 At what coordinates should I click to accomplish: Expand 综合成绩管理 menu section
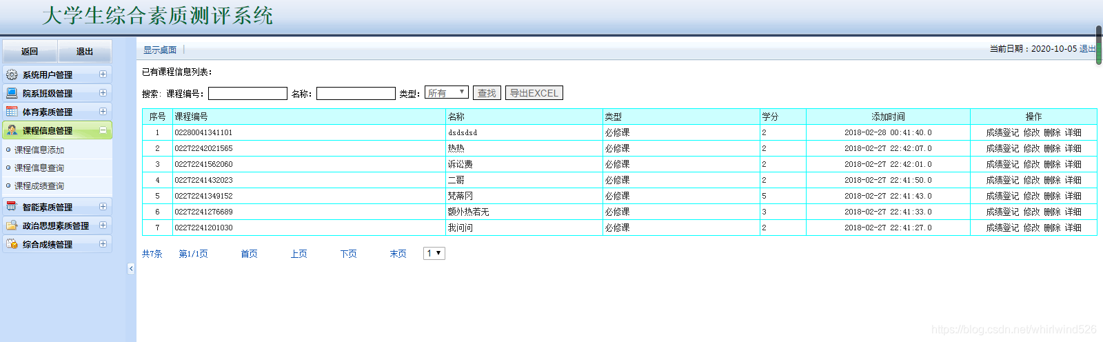coord(103,244)
